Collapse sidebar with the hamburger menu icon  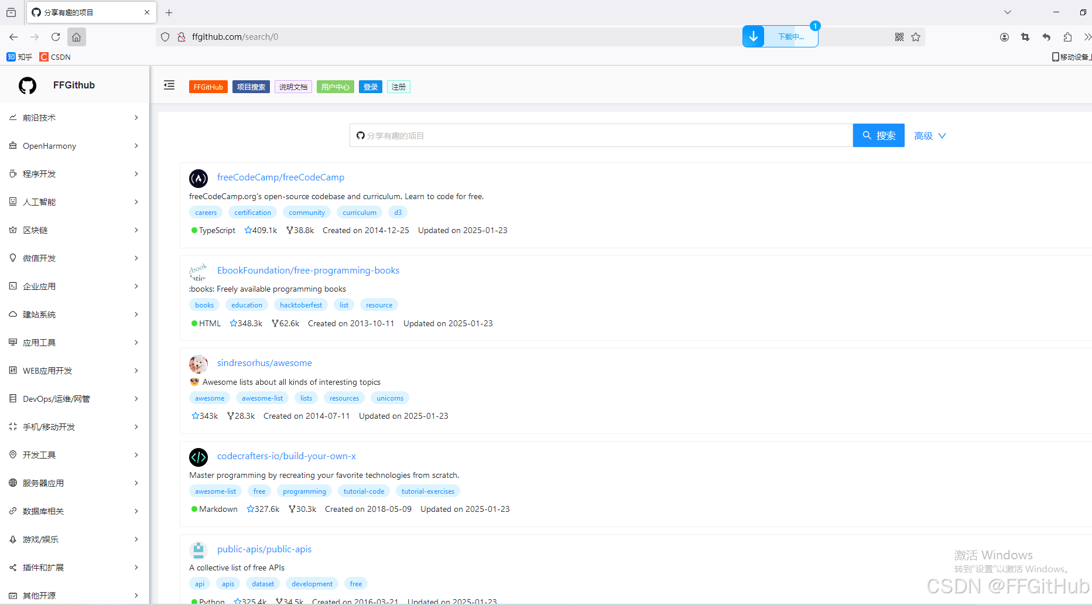point(169,86)
